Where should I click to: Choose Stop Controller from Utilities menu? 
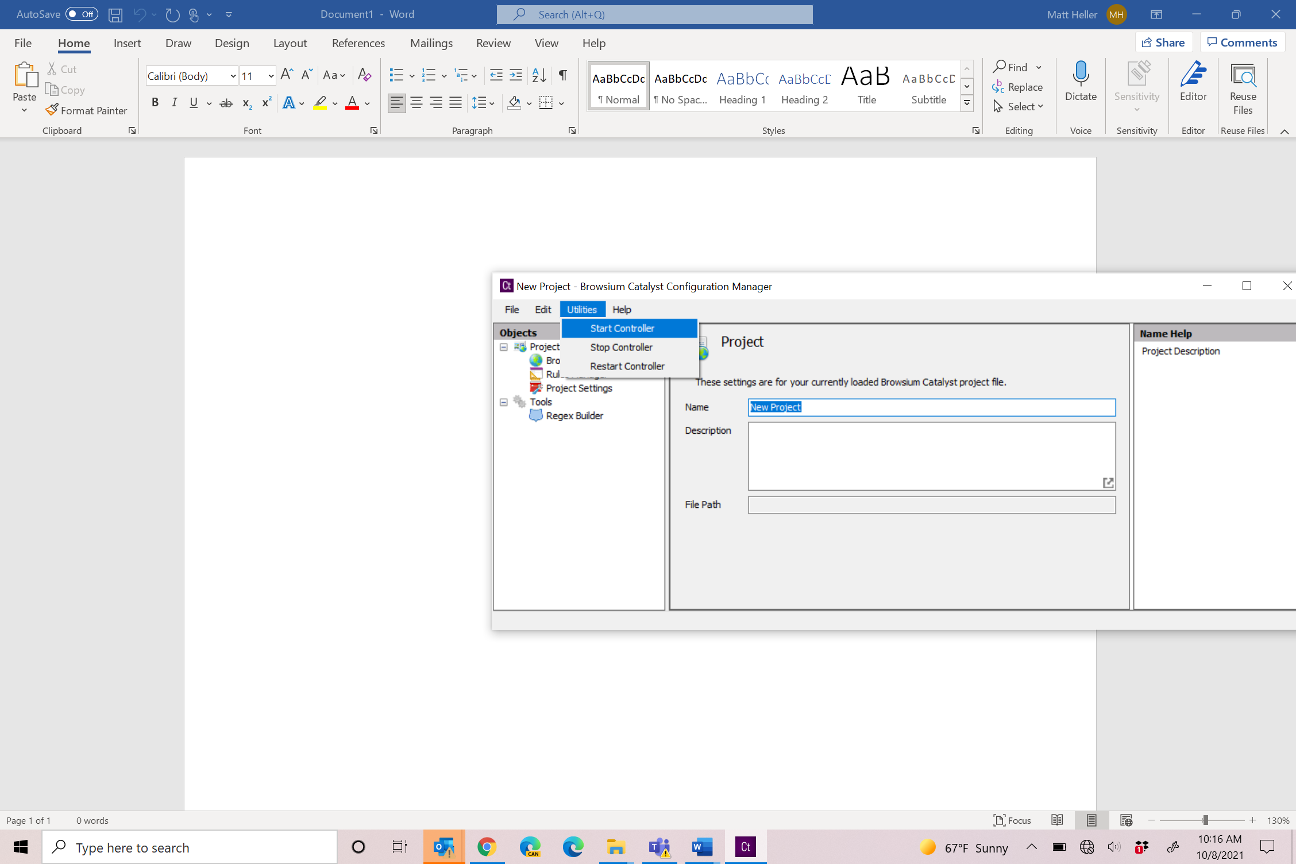tap(621, 347)
